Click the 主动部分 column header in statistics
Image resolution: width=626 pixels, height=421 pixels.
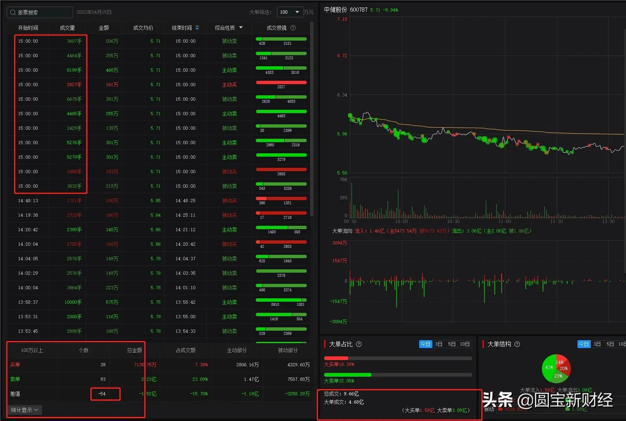tap(237, 350)
